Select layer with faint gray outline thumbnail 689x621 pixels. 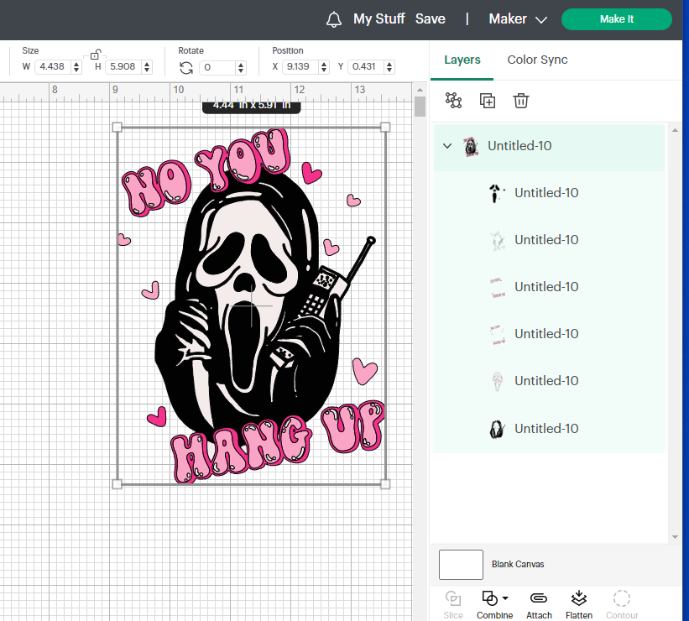click(x=549, y=240)
